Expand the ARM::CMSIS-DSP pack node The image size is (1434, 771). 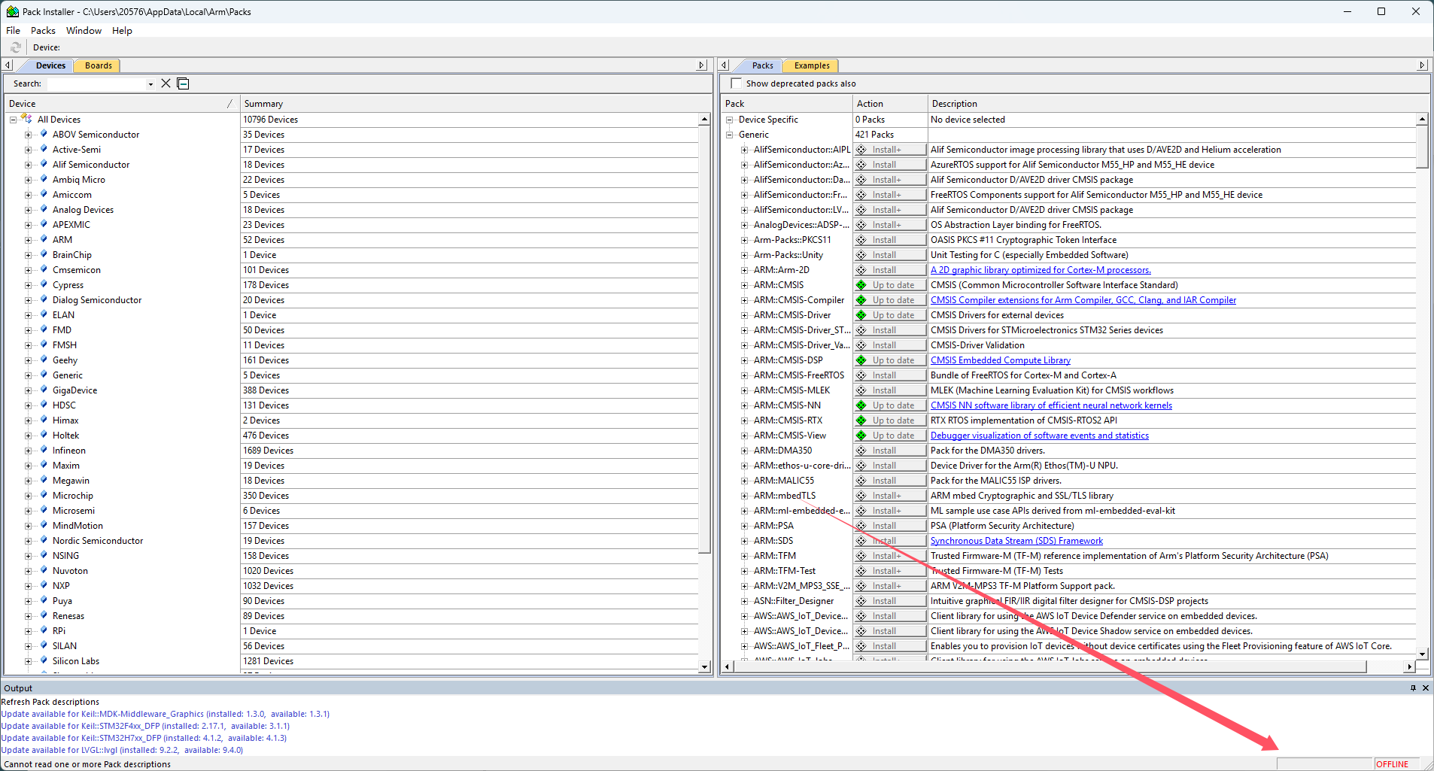tap(744, 360)
